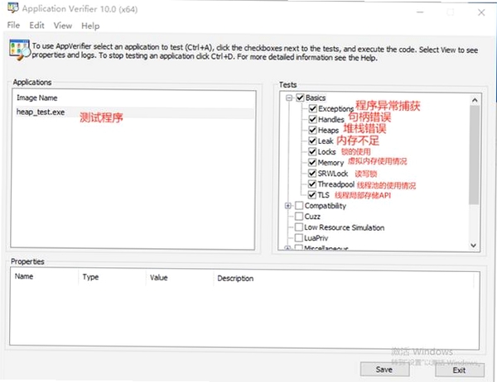Image resolution: width=497 pixels, height=382 pixels.
Task: Uncheck the TLS test checkbox
Action: [x=312, y=194]
